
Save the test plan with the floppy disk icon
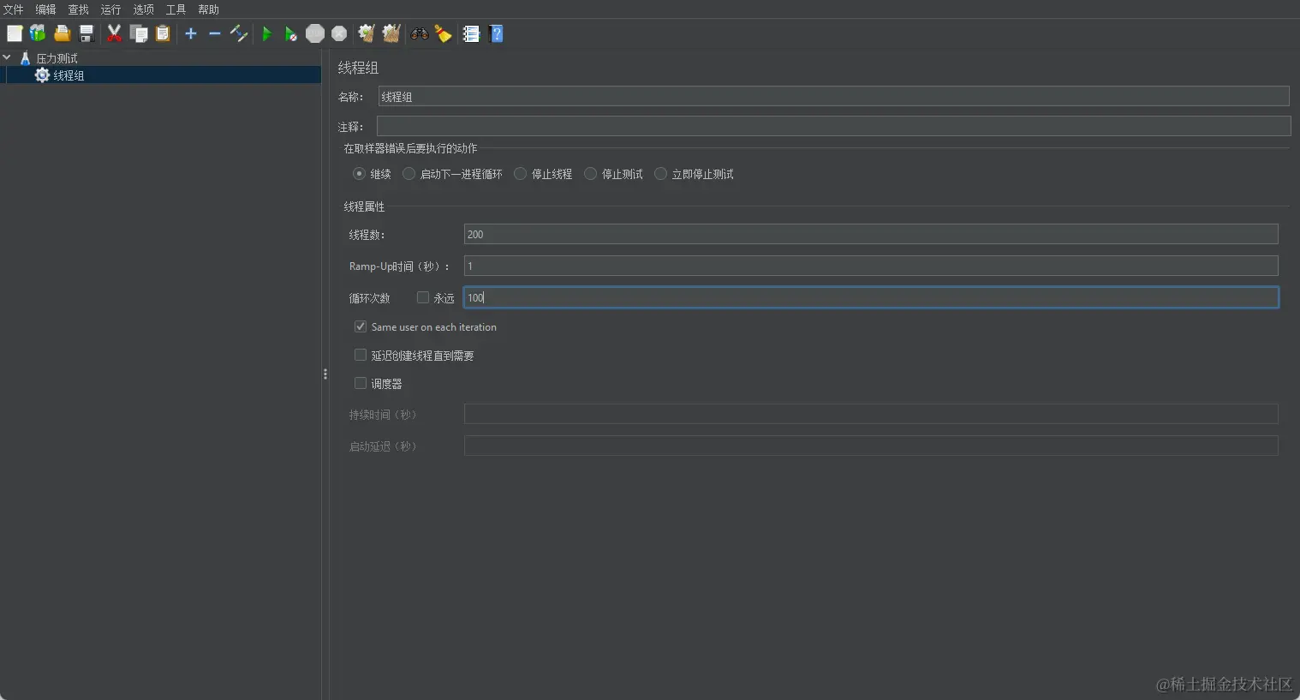point(86,33)
